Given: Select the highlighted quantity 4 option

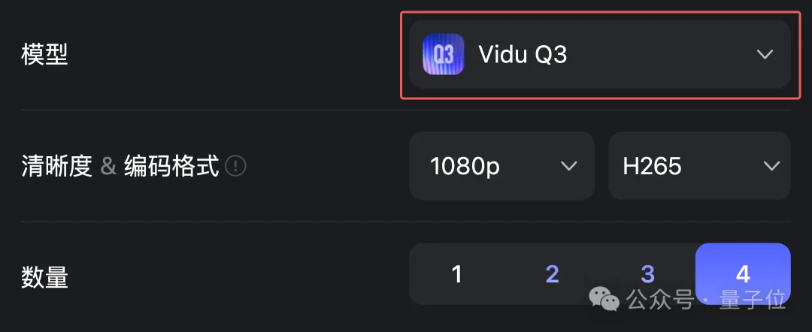Looking at the screenshot, I should [x=743, y=274].
